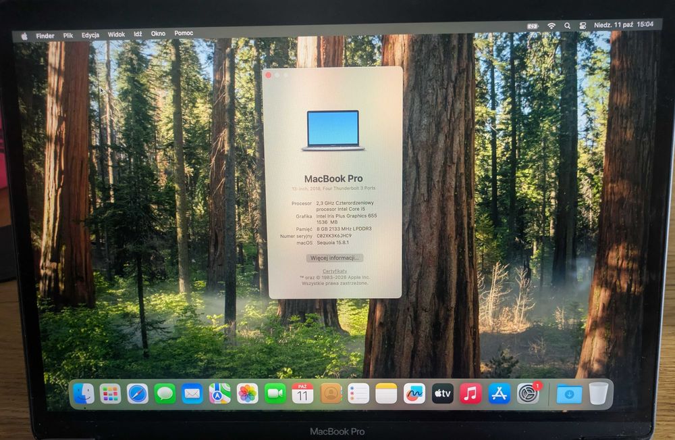This screenshot has height=440, width=675.
Task: Launch Music from the Dock
Action: click(470, 393)
